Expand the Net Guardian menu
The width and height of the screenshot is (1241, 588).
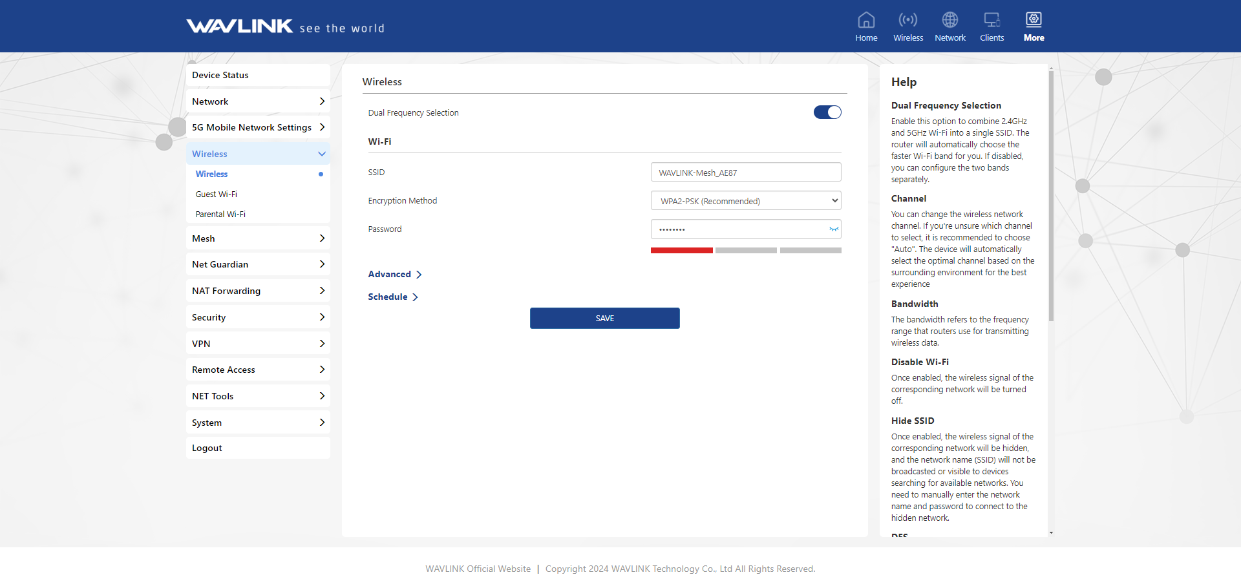[258, 264]
